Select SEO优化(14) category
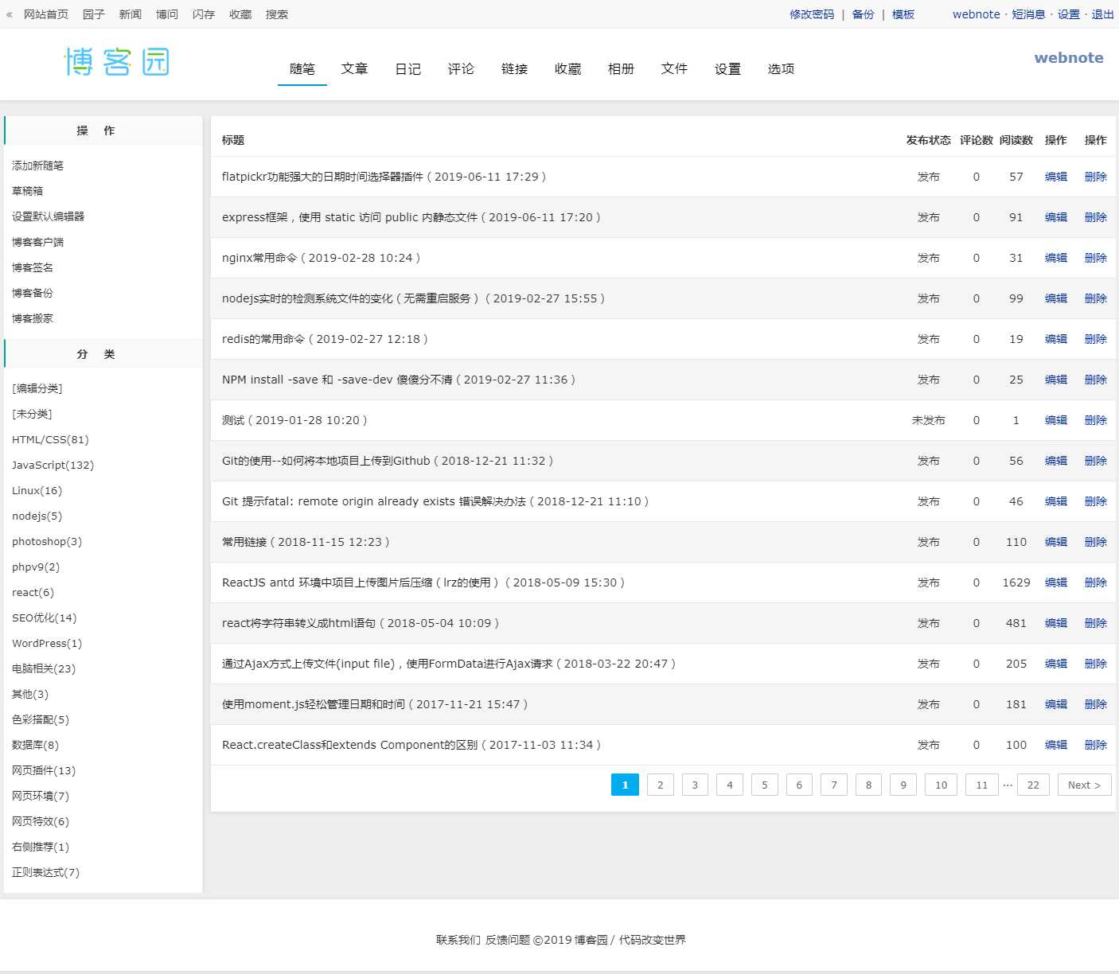 (x=45, y=618)
